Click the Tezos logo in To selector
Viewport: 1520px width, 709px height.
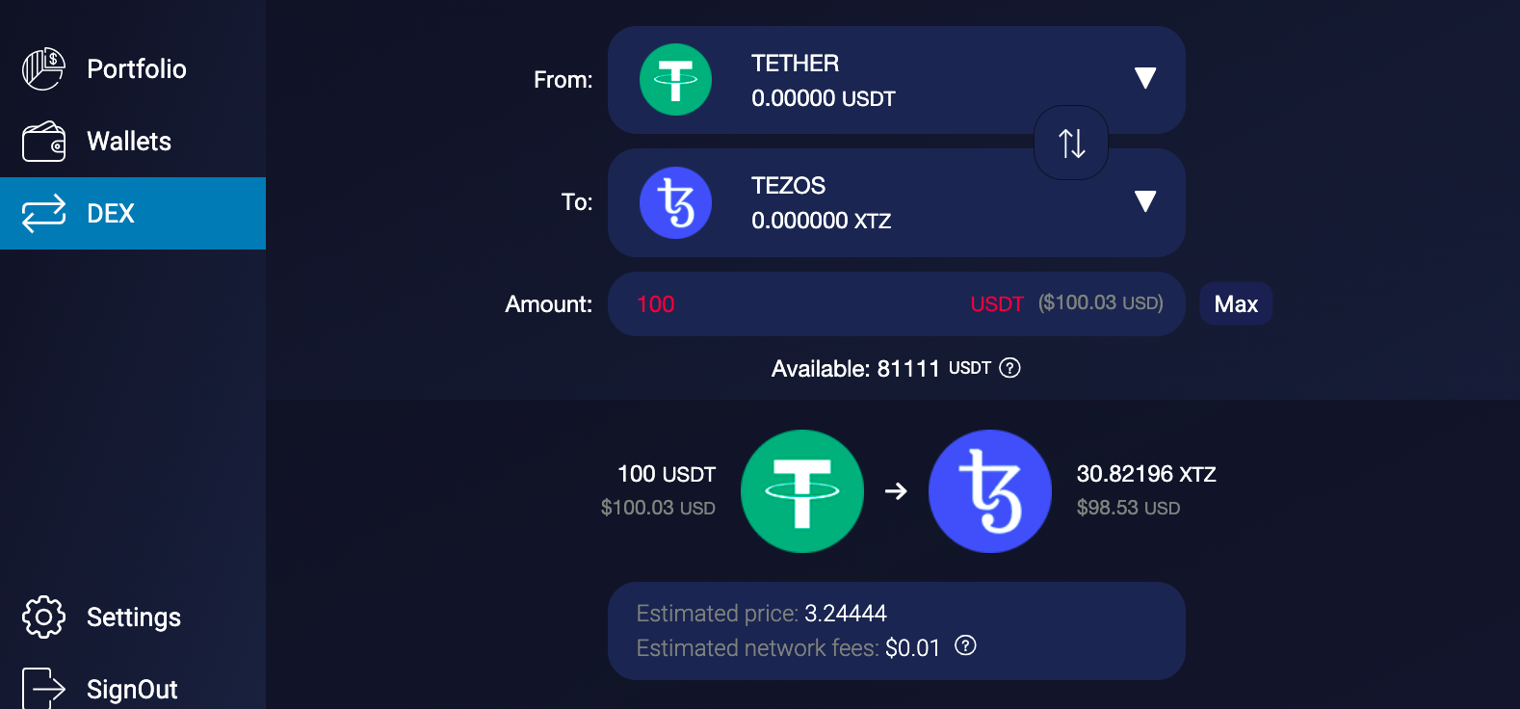point(675,202)
